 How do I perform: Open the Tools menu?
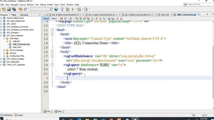(x=63, y=5)
